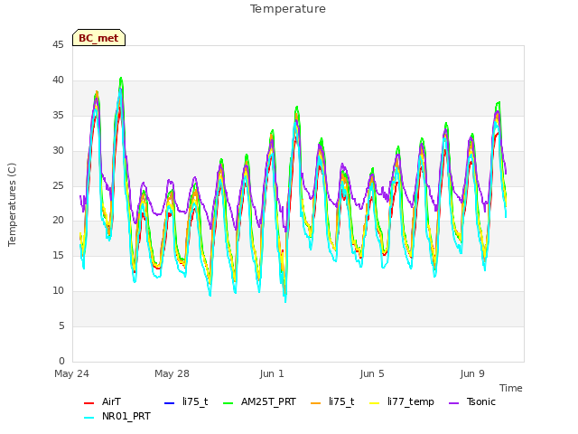This screenshot has height=434, width=578.
Task: Click the 30 y-axis tick label
Action: click(58, 151)
